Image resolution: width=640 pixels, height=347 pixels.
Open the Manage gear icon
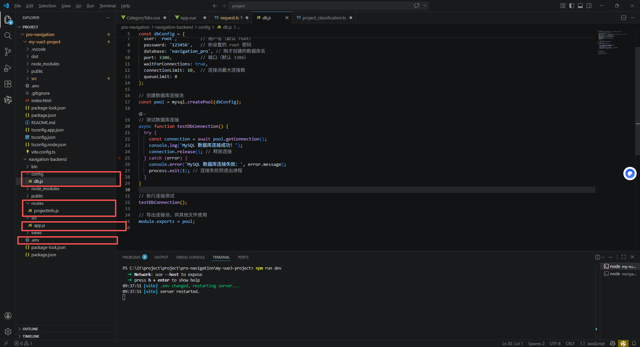click(8, 332)
